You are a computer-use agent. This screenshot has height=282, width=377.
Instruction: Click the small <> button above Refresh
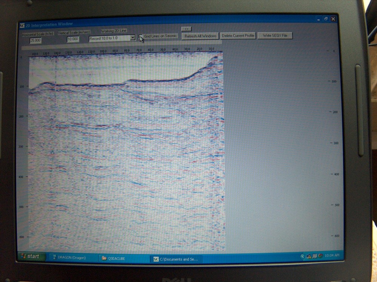(186, 29)
